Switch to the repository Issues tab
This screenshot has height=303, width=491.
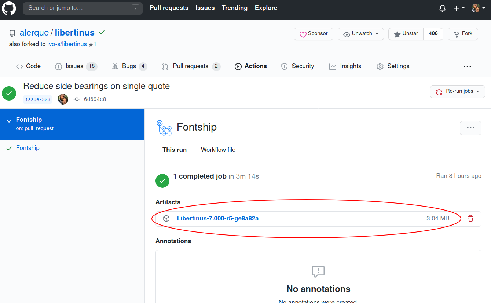[76, 66]
